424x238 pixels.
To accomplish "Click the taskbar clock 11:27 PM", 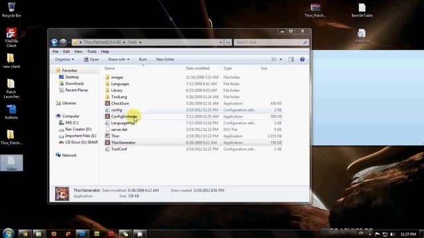I will tap(408, 234).
